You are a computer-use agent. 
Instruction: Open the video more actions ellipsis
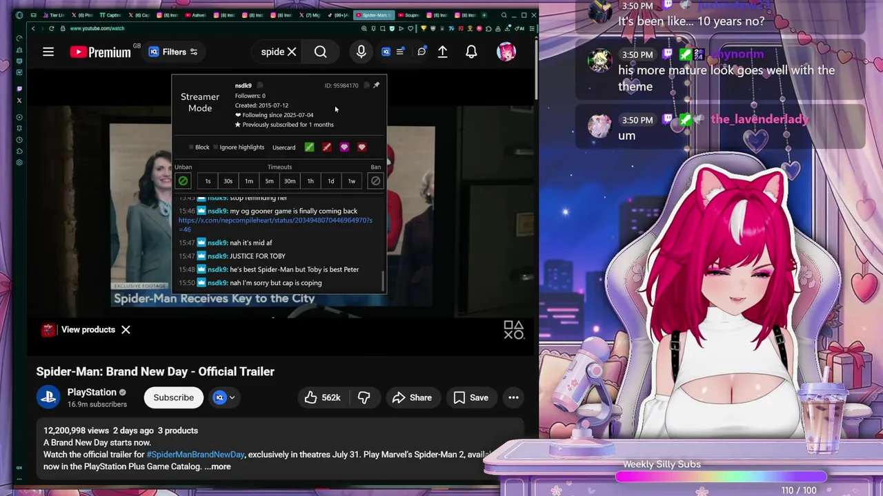(513, 397)
